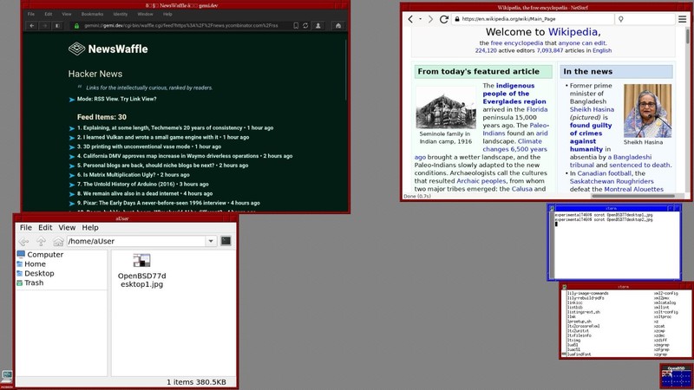Open feed item 'Personal blogs are back'
The width and height of the screenshot is (694, 390).
[162, 166]
